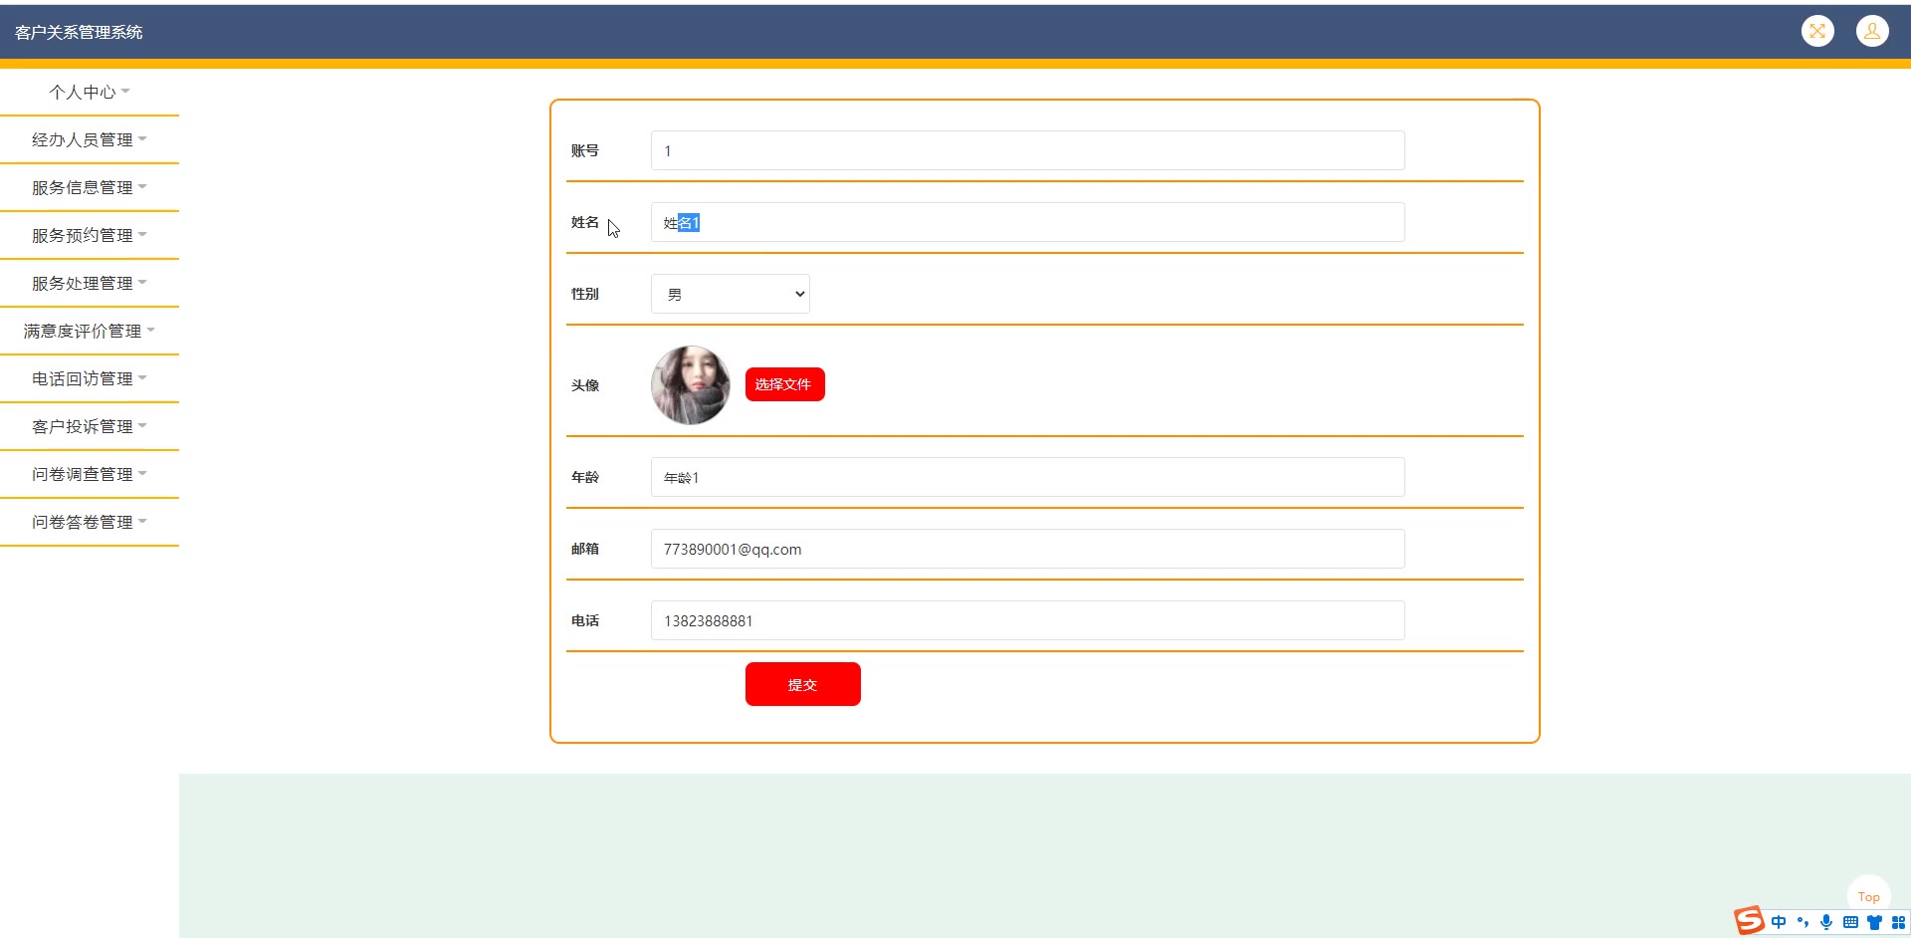
Task: Click the fullscreen toggle icon in header
Action: 1817,31
